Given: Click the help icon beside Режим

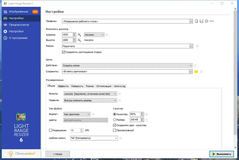Looking at the screenshot, I should coord(197,46).
